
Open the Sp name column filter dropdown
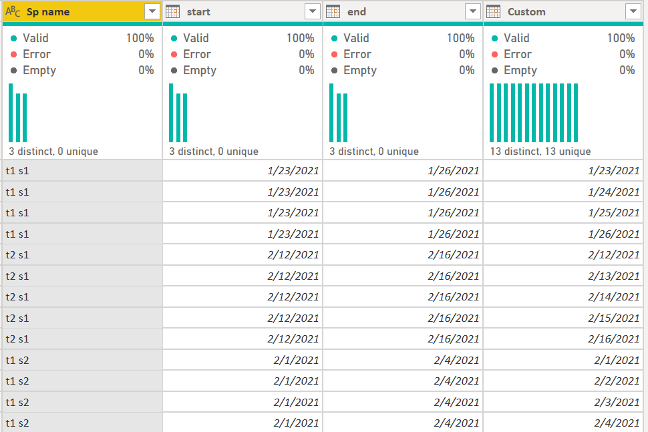(152, 11)
